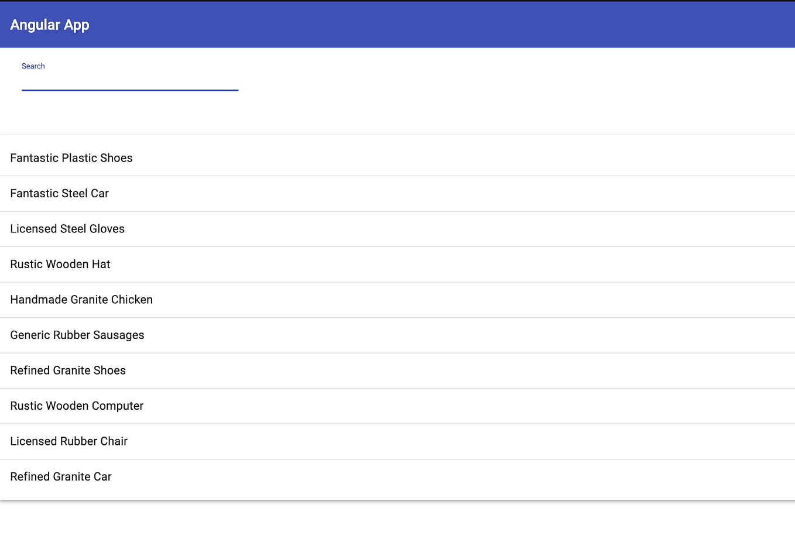This screenshot has width=795, height=542.
Task: Click on Licensed Steel Gloves
Action: coord(67,228)
